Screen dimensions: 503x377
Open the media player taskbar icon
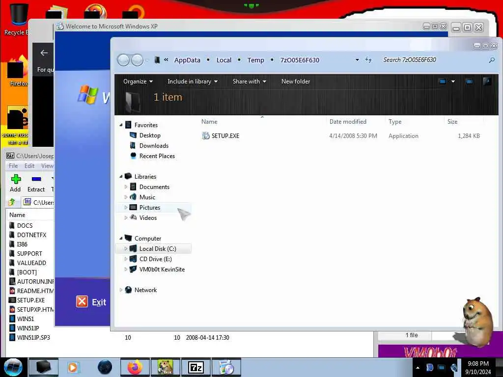pyautogui.click(x=73, y=367)
